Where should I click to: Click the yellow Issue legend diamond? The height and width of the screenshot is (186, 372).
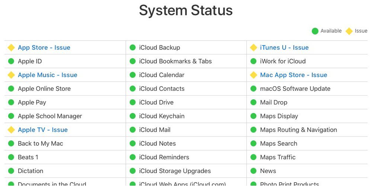point(349,31)
